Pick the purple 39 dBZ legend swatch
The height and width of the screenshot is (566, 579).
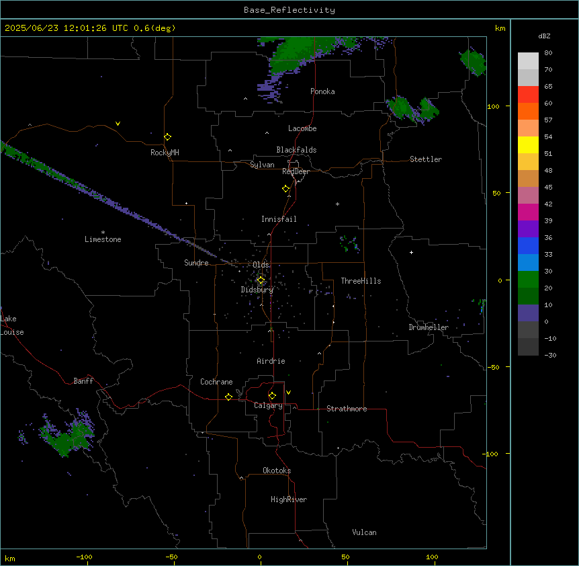(x=528, y=229)
